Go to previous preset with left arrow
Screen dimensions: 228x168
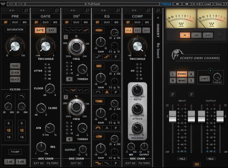(x=177, y=4)
